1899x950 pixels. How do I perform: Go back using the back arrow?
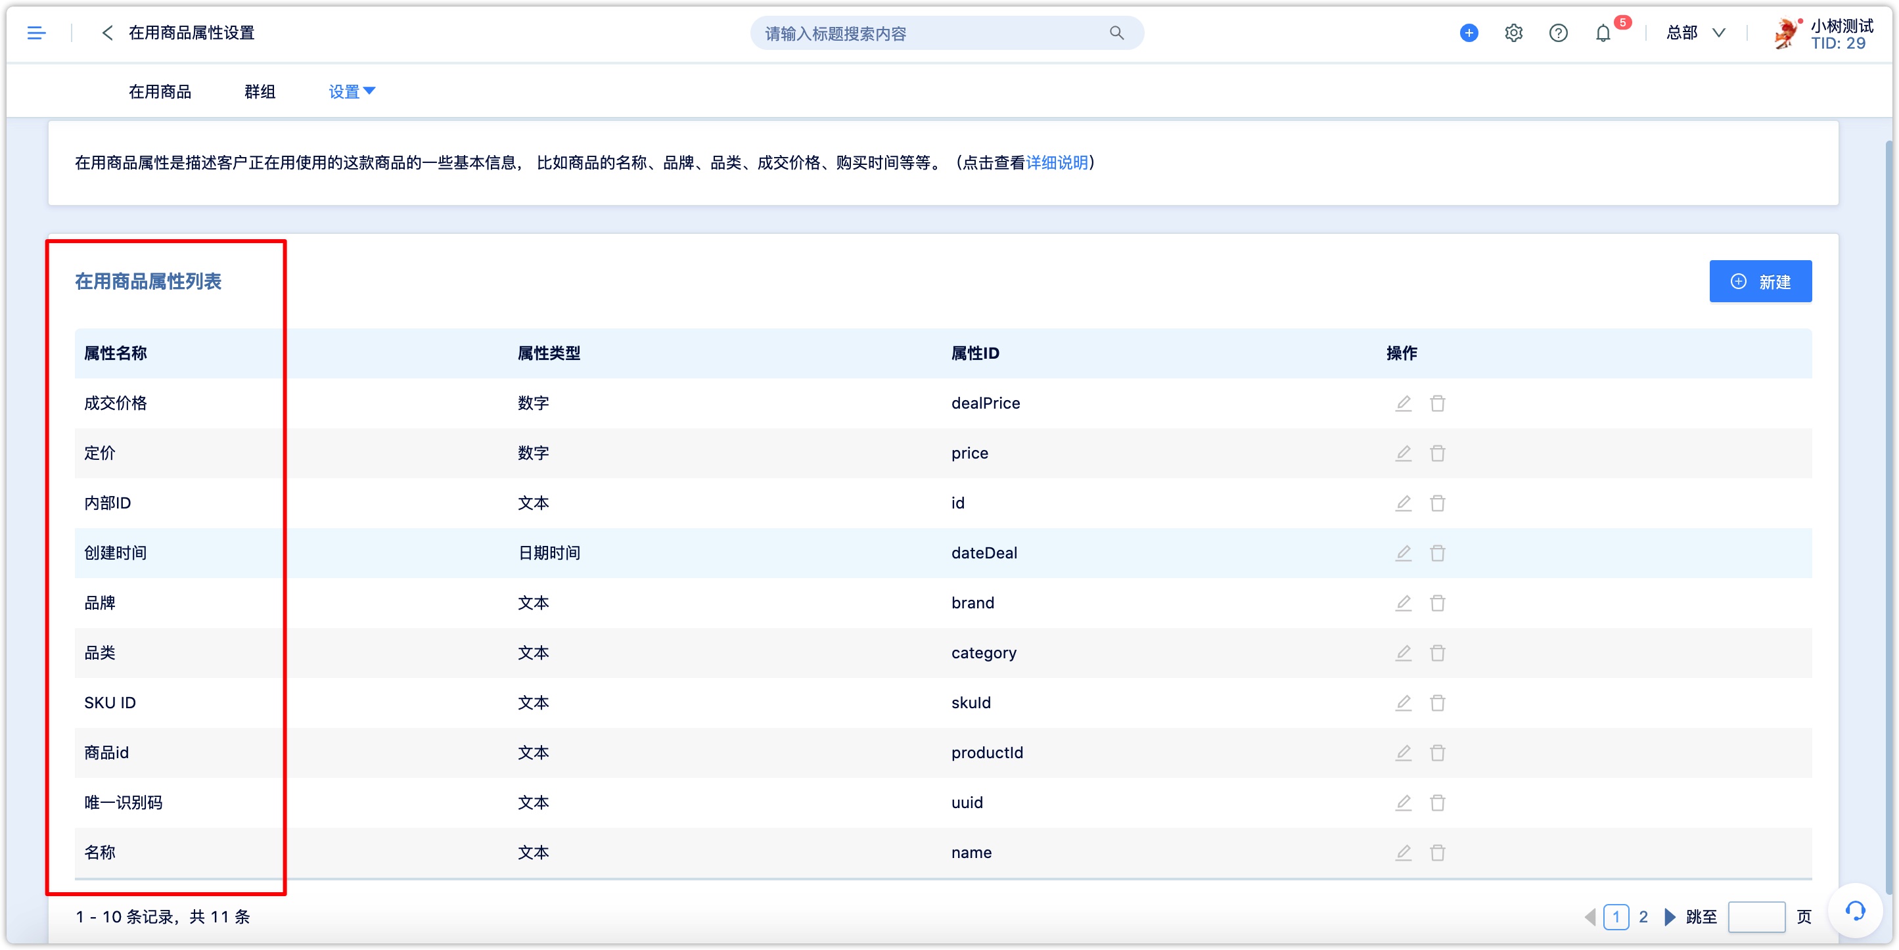(x=108, y=33)
